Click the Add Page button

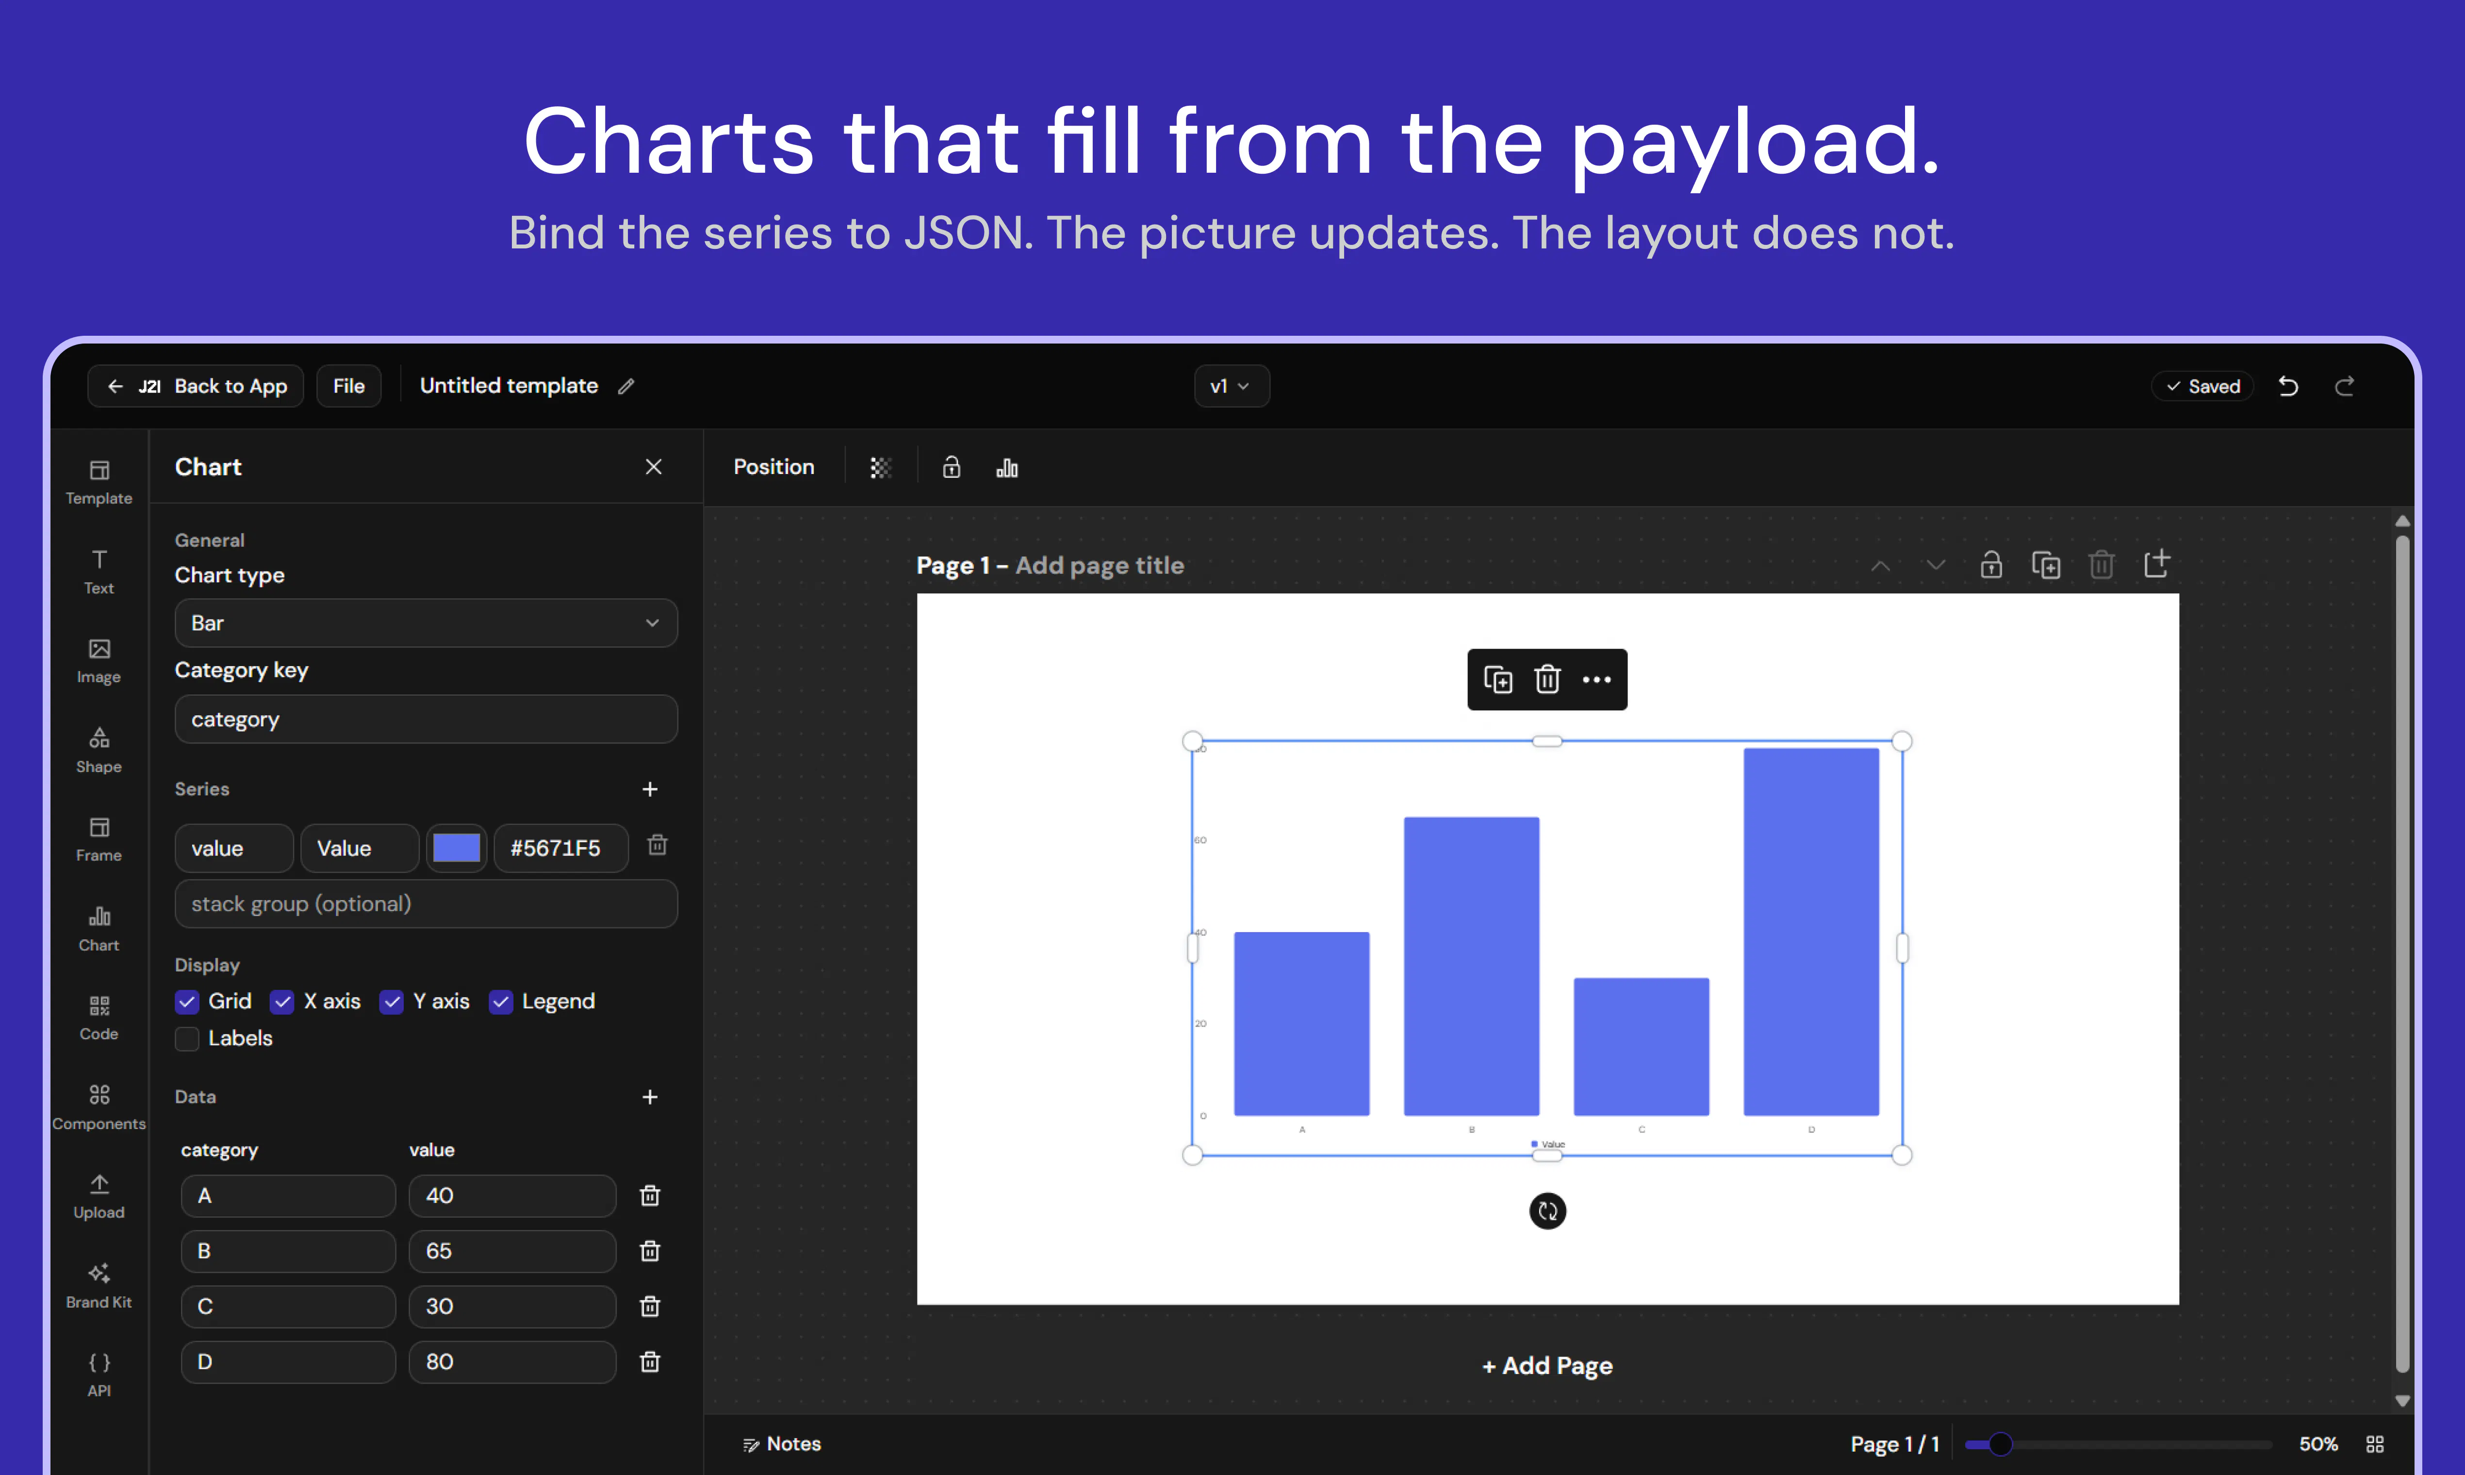(1546, 1365)
